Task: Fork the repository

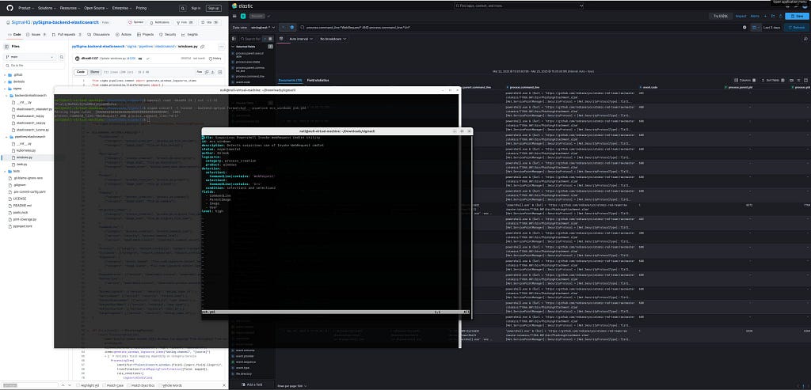Action: 185,23
